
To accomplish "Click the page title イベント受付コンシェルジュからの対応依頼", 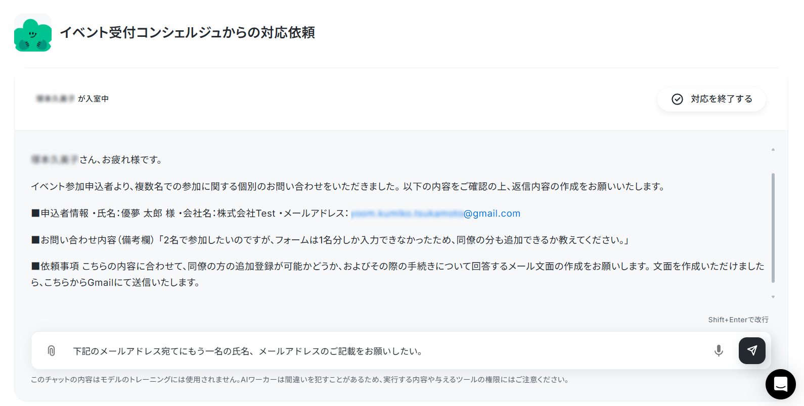I will click(187, 33).
